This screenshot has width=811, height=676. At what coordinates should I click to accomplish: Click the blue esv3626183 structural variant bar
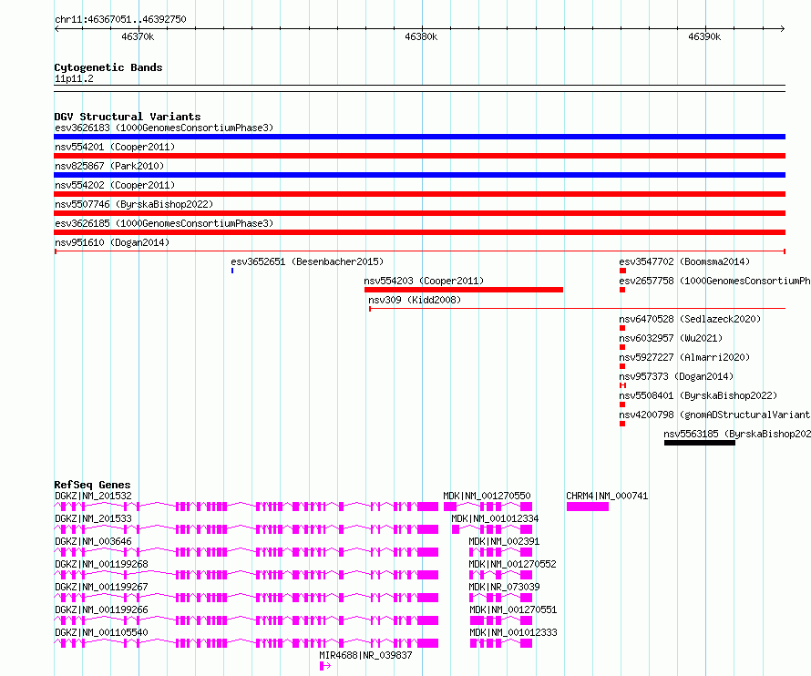pos(419,137)
